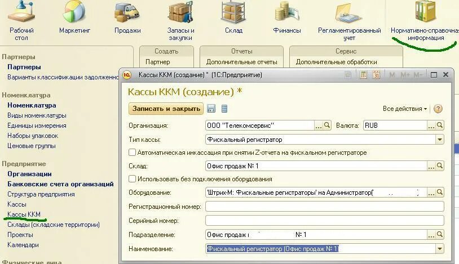Viewport: 459px width, 264px height.
Task: Open Календари navigation link
Action: (x=23, y=245)
